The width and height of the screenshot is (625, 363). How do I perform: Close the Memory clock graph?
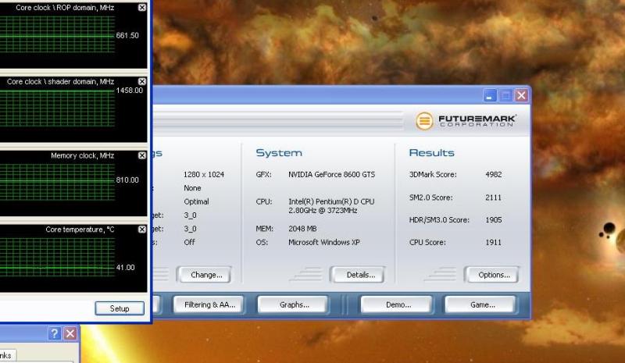(x=142, y=155)
